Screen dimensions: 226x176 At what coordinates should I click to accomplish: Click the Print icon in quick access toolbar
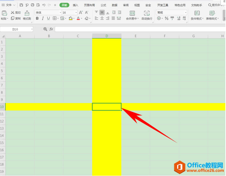point(33,5)
